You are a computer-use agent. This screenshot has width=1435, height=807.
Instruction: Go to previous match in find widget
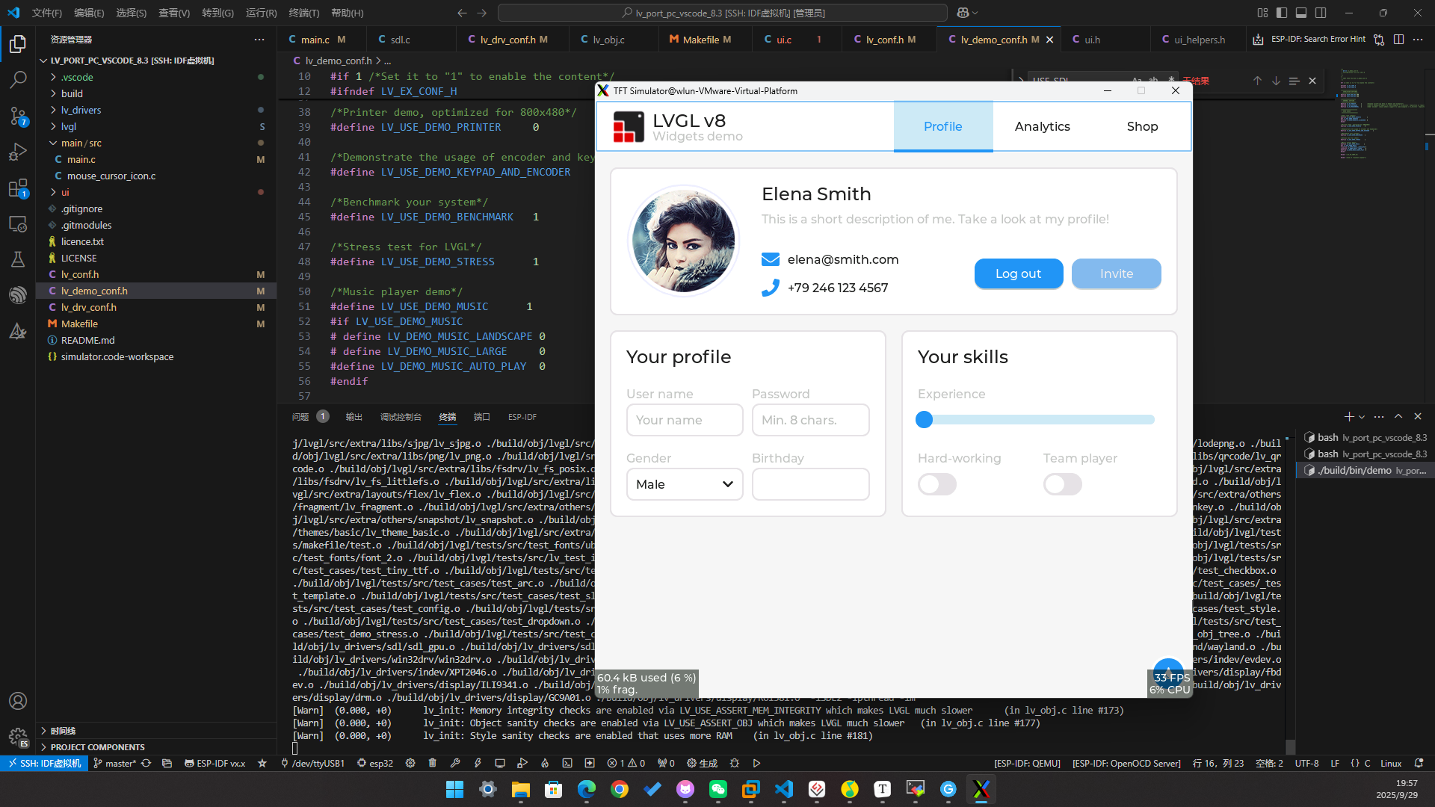1257,81
